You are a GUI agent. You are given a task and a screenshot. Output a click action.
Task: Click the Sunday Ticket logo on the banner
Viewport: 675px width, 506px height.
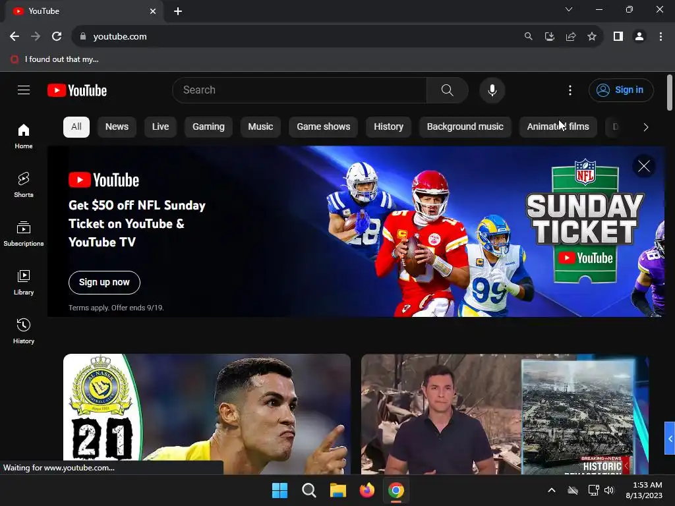pyautogui.click(x=585, y=221)
